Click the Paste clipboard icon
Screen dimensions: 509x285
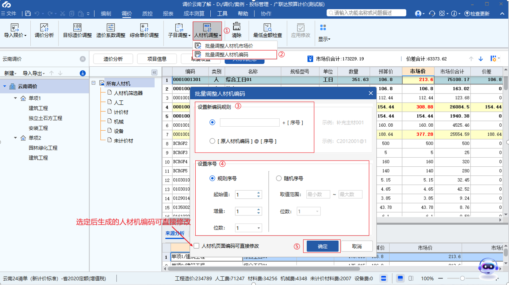[x=81, y=13]
